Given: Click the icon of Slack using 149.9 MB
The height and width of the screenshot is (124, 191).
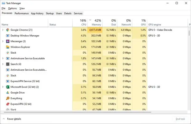Looking at the screenshot, I should [x=8, y=53].
